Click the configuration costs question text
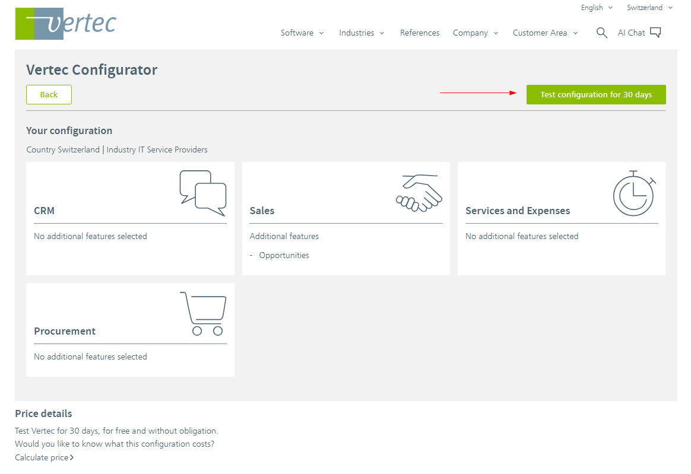Screen dimensions: 691x474 tap(115, 444)
